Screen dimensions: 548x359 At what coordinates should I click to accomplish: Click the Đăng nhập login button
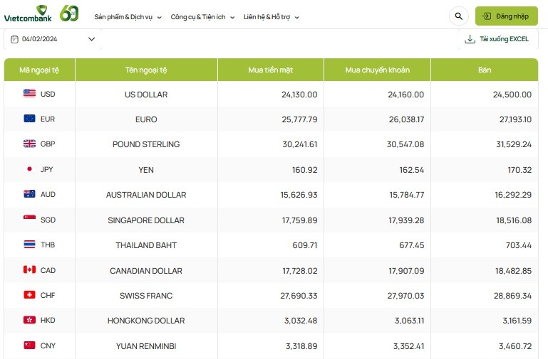tap(506, 16)
